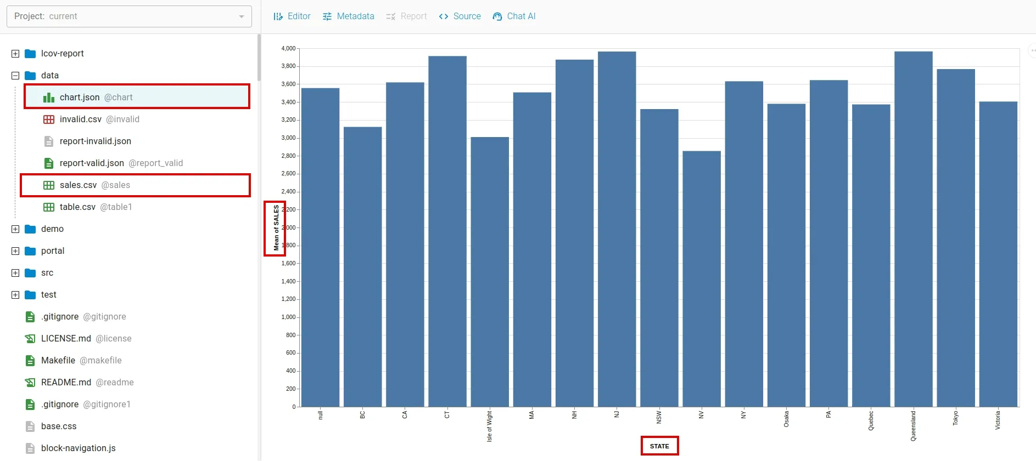Expand the demo folder

point(15,229)
